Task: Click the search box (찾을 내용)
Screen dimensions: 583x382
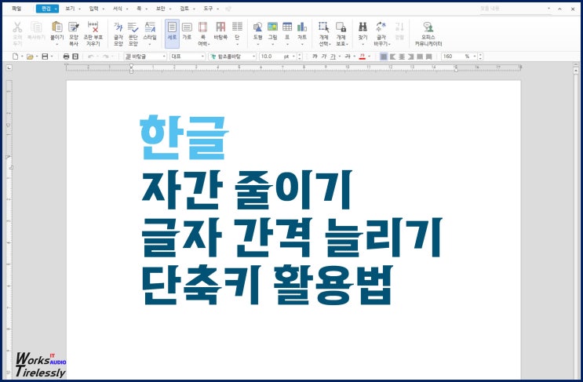Action: 515,9
